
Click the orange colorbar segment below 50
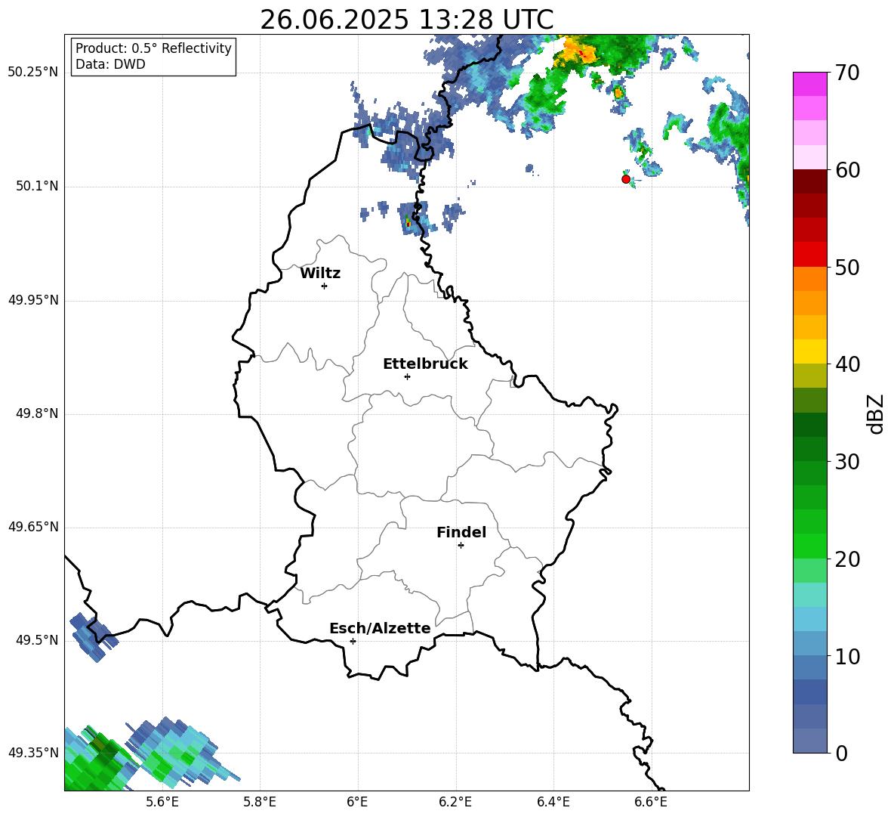pyautogui.click(x=809, y=279)
